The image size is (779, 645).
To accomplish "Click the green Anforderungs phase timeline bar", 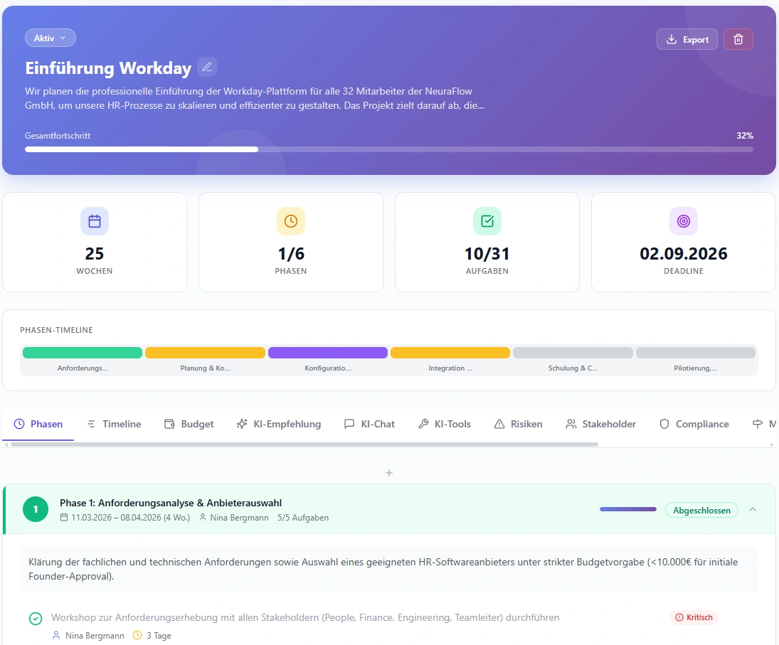I will click(x=83, y=353).
